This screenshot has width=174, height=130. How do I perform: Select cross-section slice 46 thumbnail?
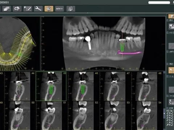click(83, 86)
